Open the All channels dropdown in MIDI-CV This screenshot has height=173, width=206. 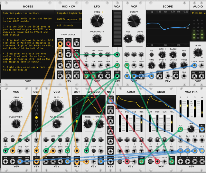(x=68, y=25)
